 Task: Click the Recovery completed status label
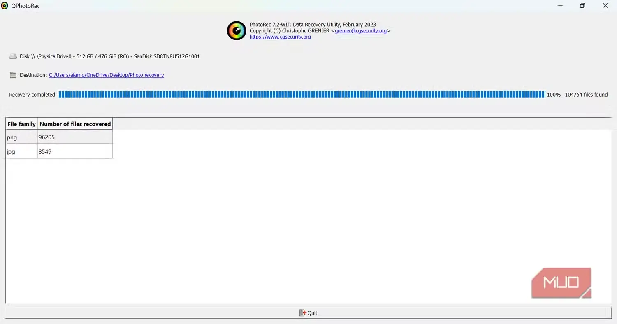[x=32, y=95]
